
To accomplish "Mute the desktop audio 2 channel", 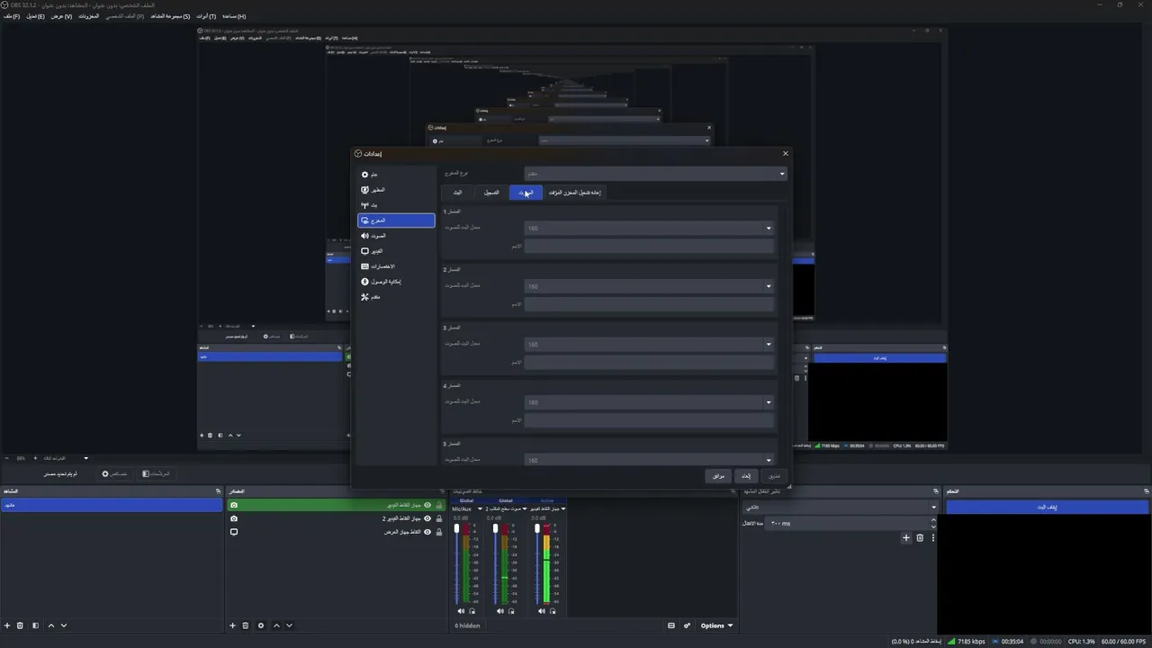I will (x=500, y=611).
